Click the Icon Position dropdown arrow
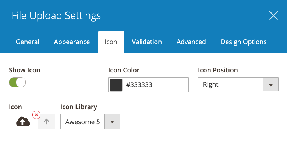 pos(271,85)
